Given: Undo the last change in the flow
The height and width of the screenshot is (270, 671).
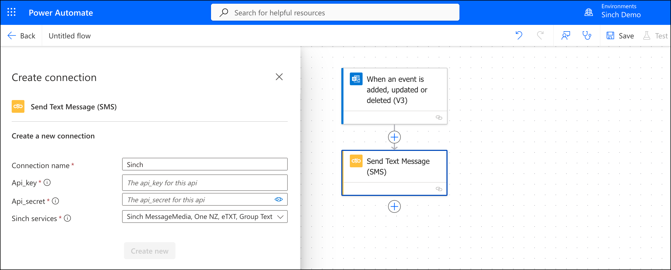Looking at the screenshot, I should pos(519,35).
